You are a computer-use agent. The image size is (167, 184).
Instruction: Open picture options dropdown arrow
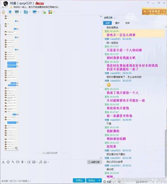37,162
